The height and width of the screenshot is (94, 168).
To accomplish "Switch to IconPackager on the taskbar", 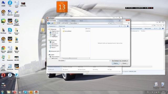I will click(36, 92).
